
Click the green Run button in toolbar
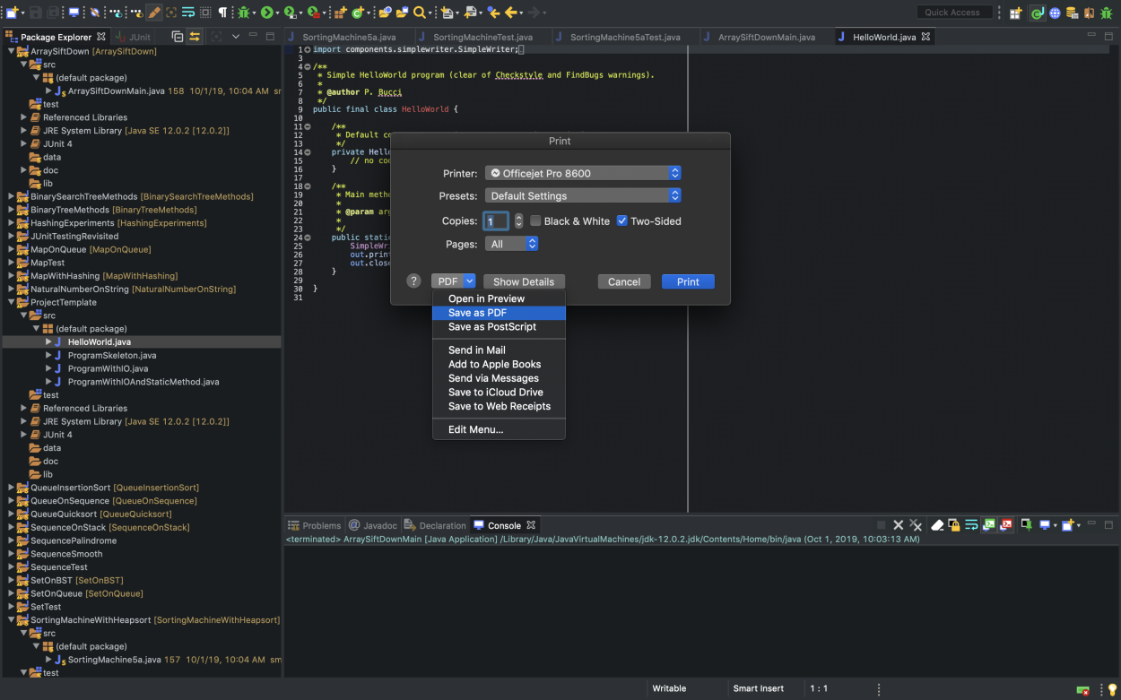pyautogui.click(x=266, y=13)
